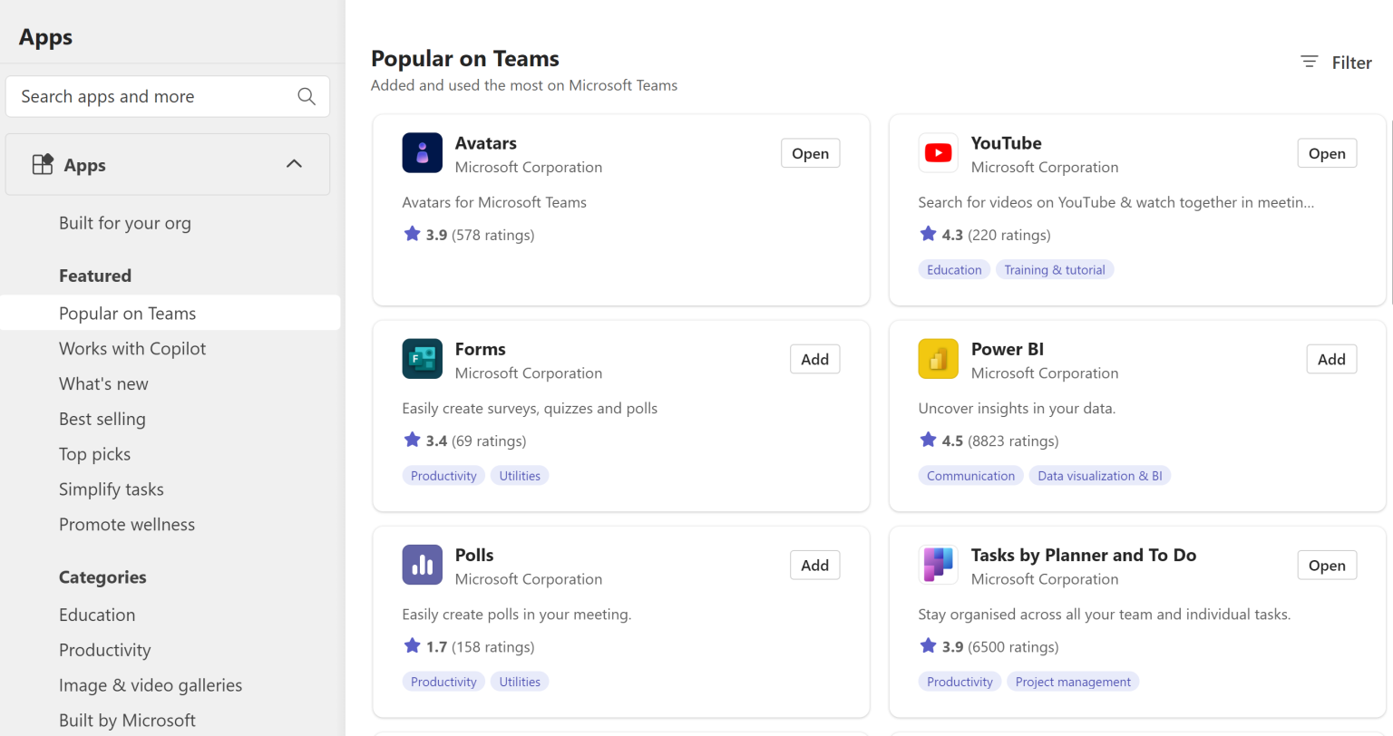Click the Productivity tag under Forms
Image resolution: width=1393 pixels, height=736 pixels.
[443, 475]
